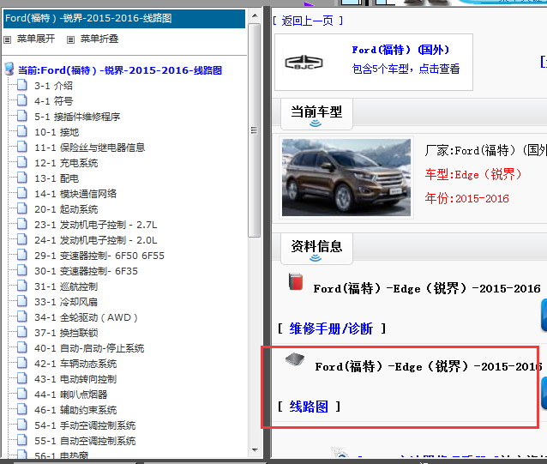Open tree item 55-1 自动空调控制系统
This screenshot has height=464, width=547.
(85, 441)
